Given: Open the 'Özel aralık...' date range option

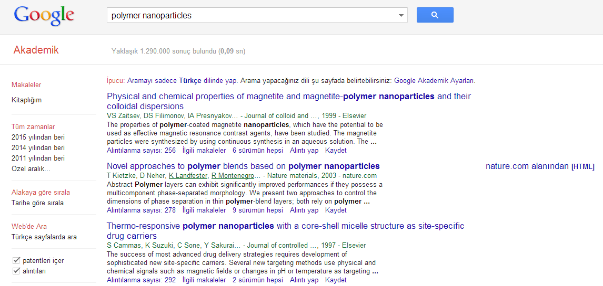Looking at the screenshot, I should tap(31, 168).
